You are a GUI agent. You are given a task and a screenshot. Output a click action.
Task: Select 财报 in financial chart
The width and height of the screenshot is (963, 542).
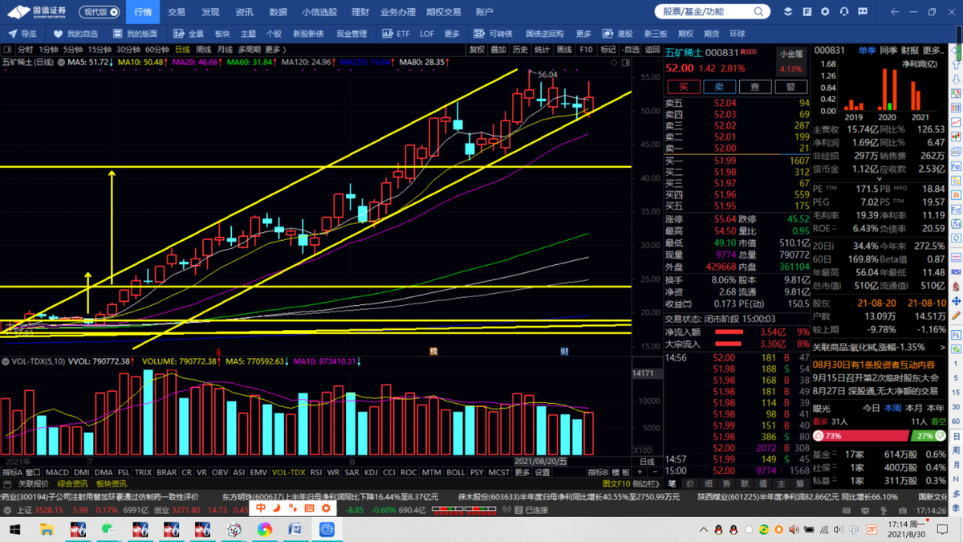pyautogui.click(x=910, y=51)
